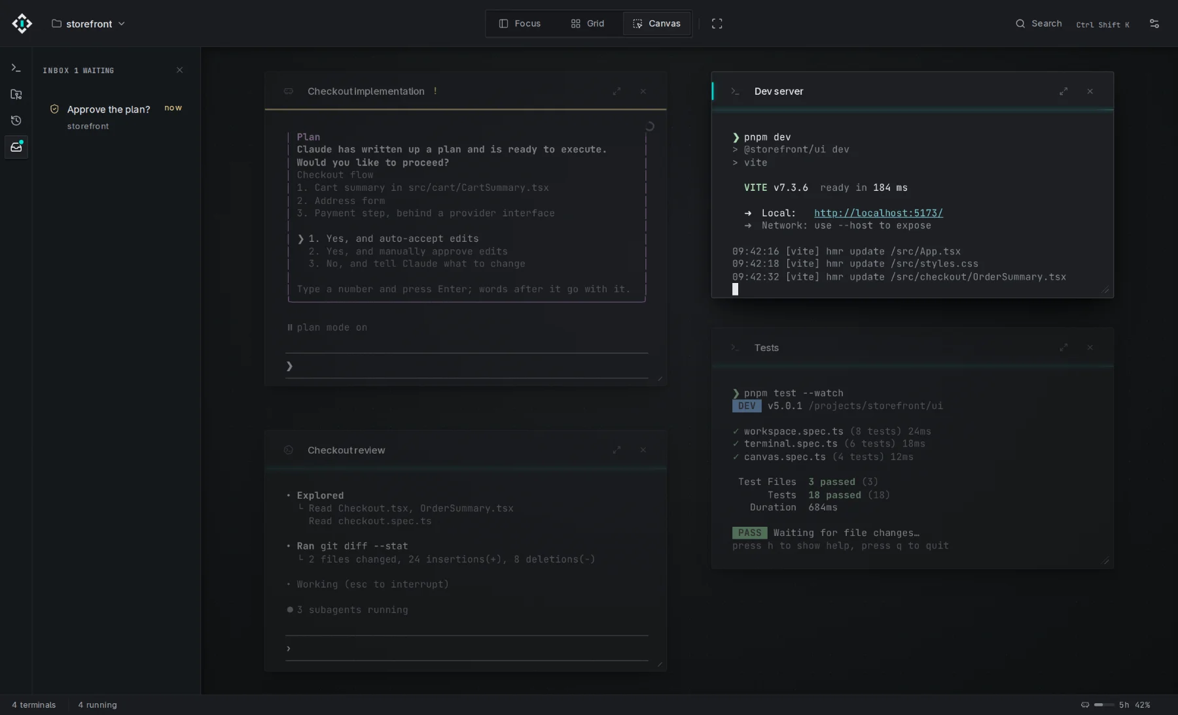Viewport: 1178px width, 715px height.
Task: Click 'plan mode on' indicator
Action: pos(327,327)
